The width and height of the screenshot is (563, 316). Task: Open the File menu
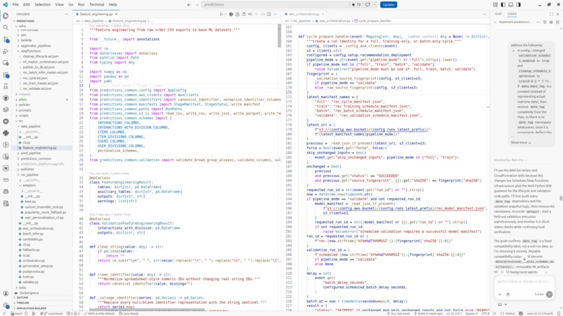15,5
